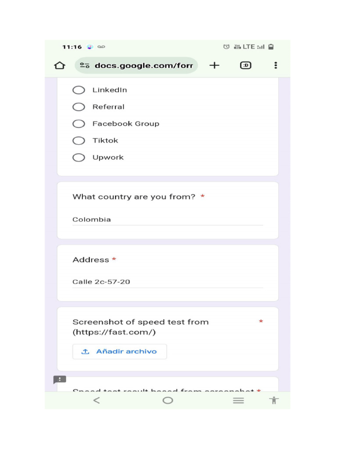Choose the Facebook Group radio option
Viewport: 337px width, 449px height.
[79, 124]
